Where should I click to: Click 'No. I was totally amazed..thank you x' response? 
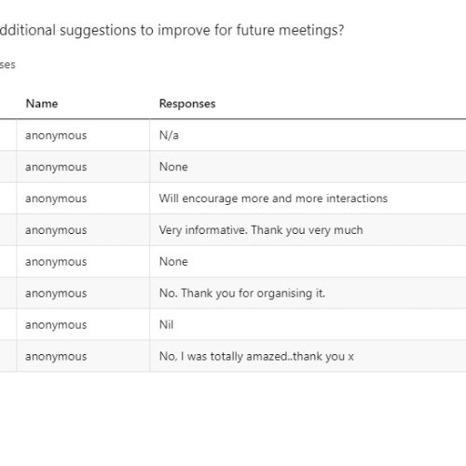coord(256,356)
